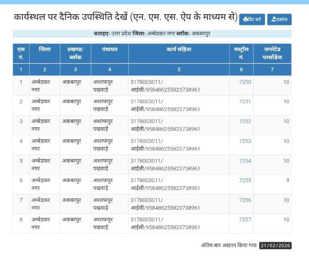
Task: Click the एस नं. column header
Action: [21, 53]
